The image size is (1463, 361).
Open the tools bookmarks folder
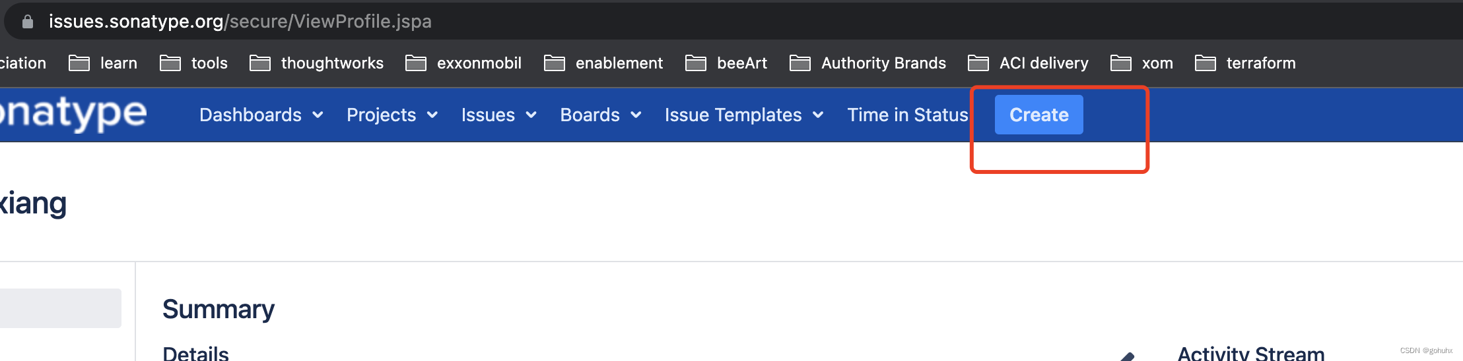[194, 63]
